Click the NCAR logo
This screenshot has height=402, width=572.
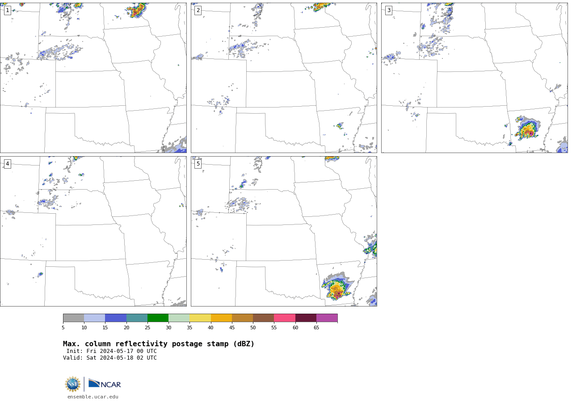click(105, 384)
